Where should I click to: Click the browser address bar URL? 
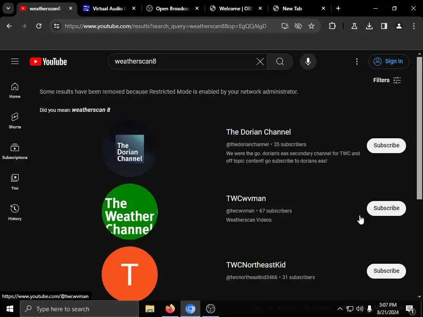tap(165, 26)
